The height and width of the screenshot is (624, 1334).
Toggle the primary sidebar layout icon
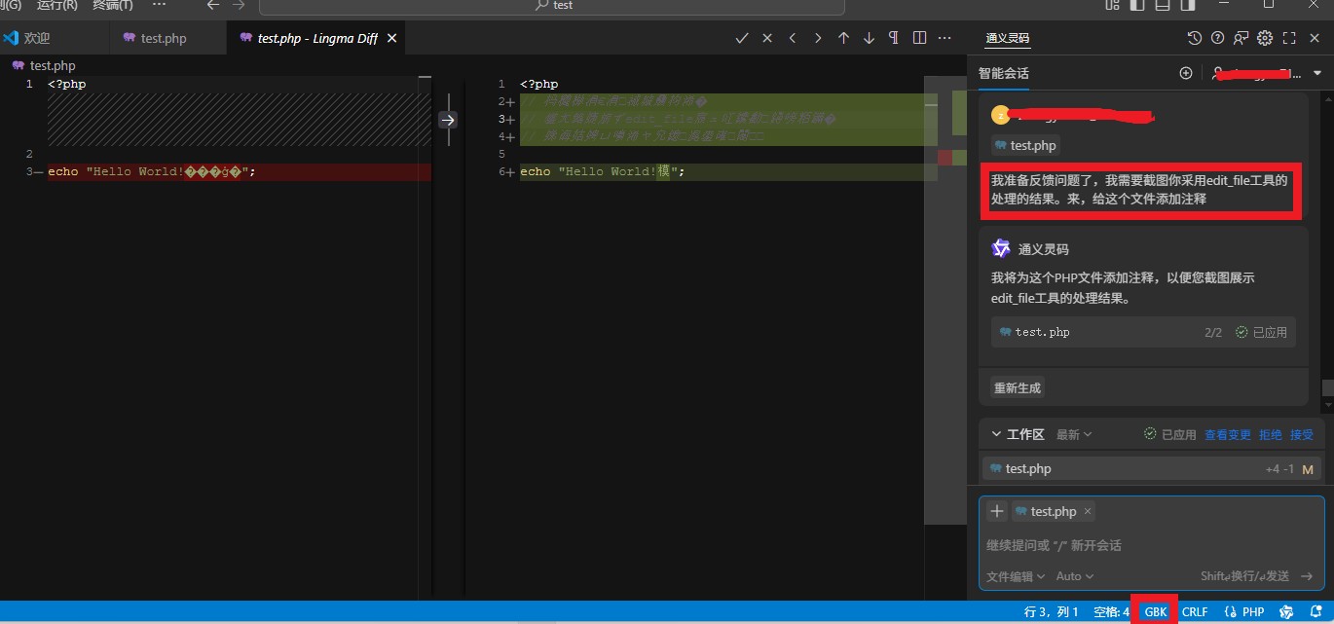click(1136, 5)
